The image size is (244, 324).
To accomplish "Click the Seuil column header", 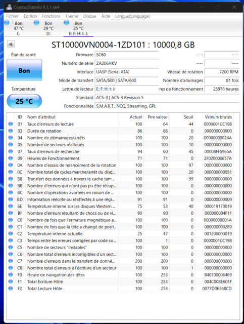I will coord(182,117).
